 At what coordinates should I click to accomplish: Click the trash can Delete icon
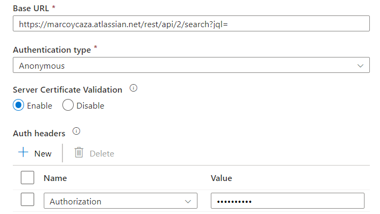79,152
